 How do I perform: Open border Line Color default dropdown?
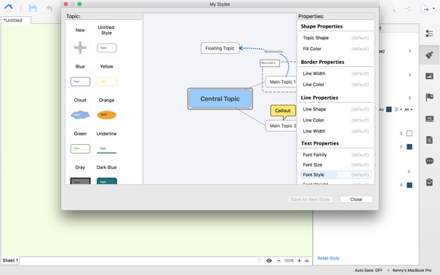point(360,84)
